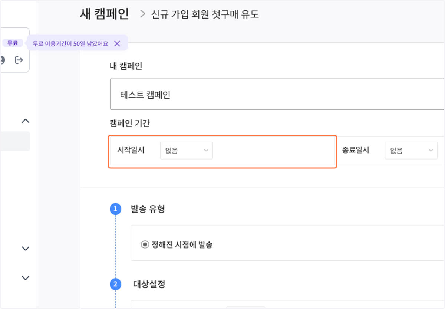
Task: Click the 내 캠페인 label
Action: click(126, 66)
